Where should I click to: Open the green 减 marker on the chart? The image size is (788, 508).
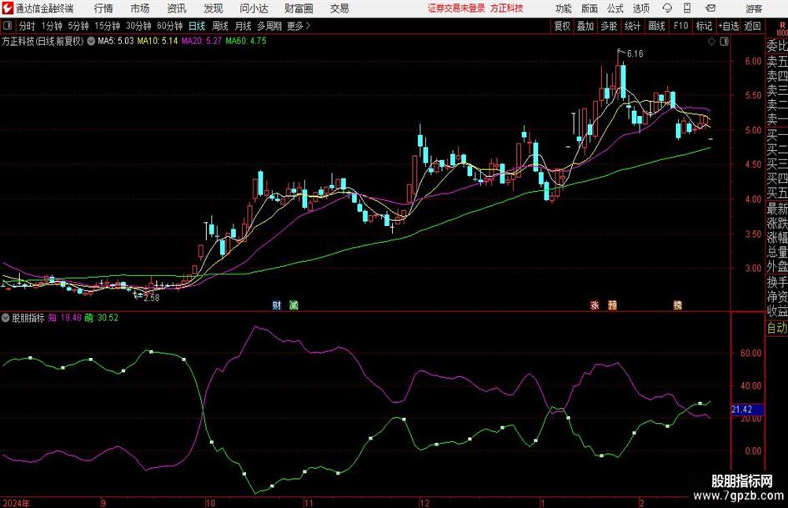[x=294, y=304]
